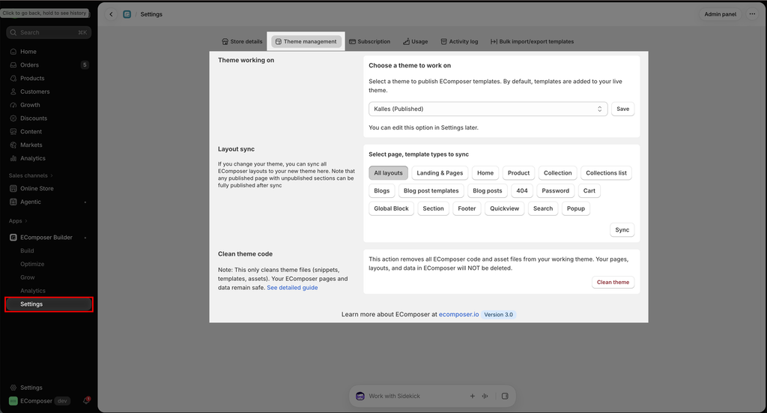This screenshot has height=413, width=767.
Task: Select Settings under EComposer Builder
Action: tap(49, 304)
